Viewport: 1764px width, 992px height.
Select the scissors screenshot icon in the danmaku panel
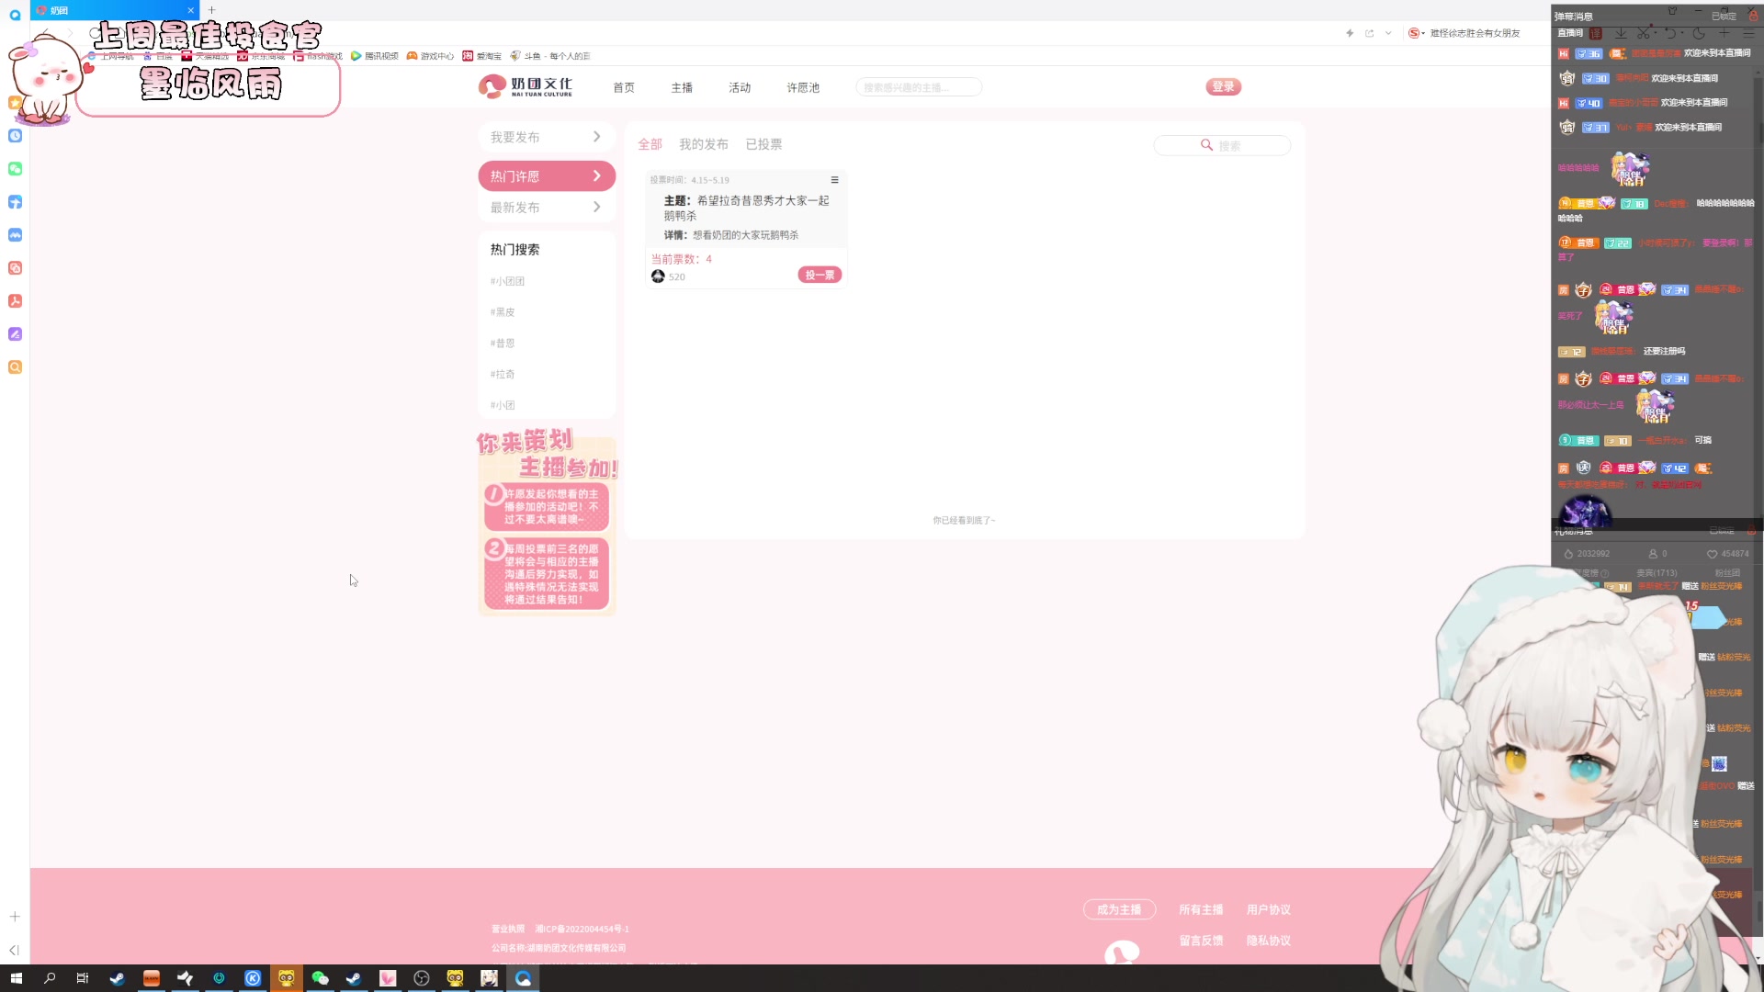[1645, 33]
